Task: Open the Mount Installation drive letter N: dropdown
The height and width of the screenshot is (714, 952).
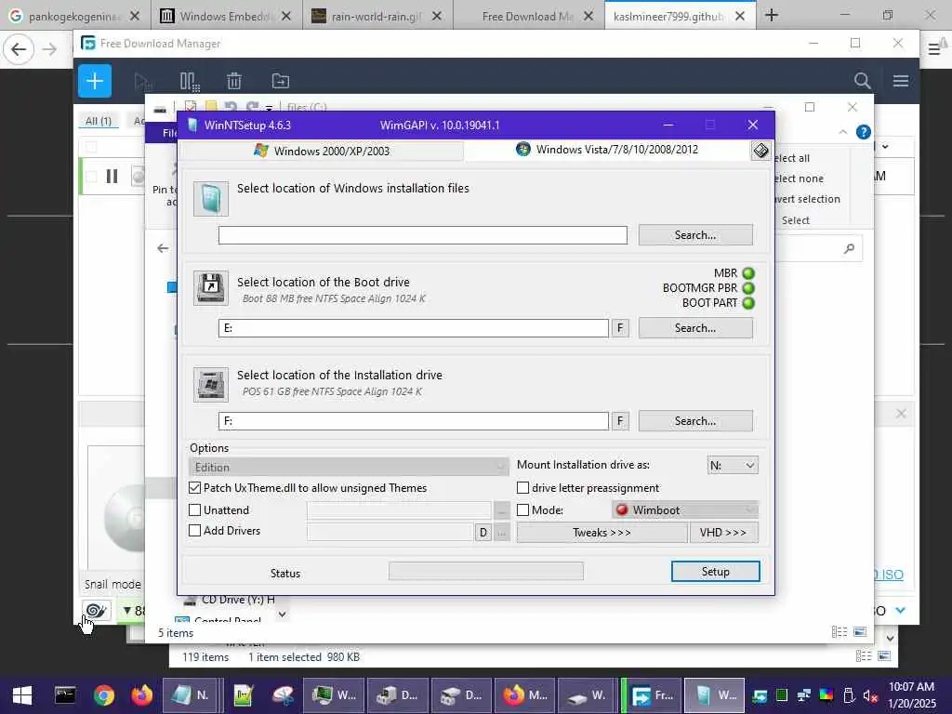Action: 733,465
